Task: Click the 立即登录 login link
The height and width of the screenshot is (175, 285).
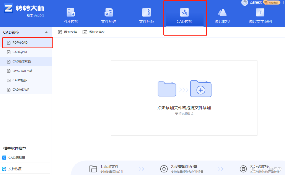Action: (256, 3)
